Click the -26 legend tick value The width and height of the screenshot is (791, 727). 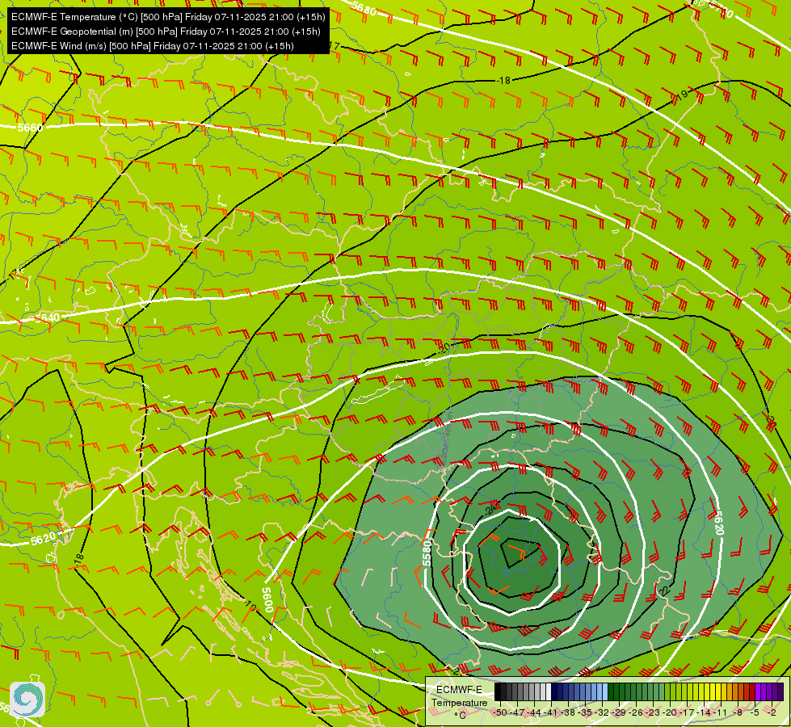(636, 712)
